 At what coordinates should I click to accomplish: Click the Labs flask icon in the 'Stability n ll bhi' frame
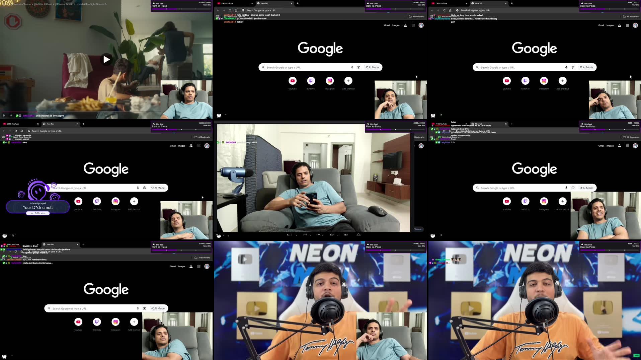pos(191,266)
